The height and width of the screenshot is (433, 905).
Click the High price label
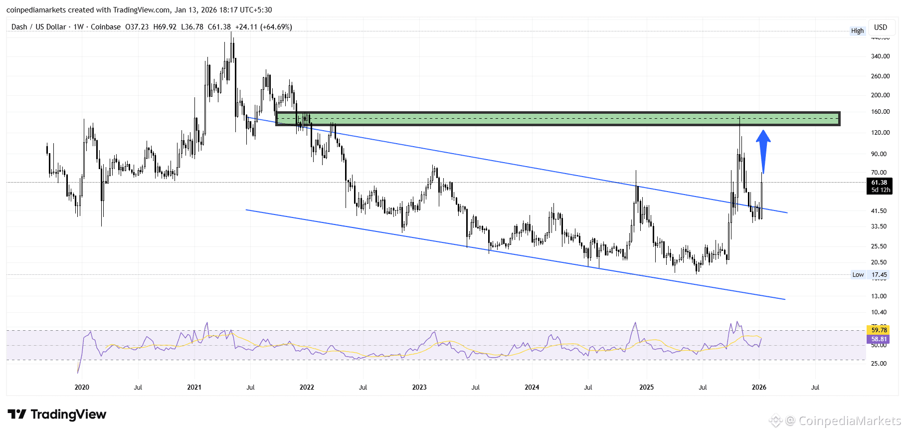857,31
